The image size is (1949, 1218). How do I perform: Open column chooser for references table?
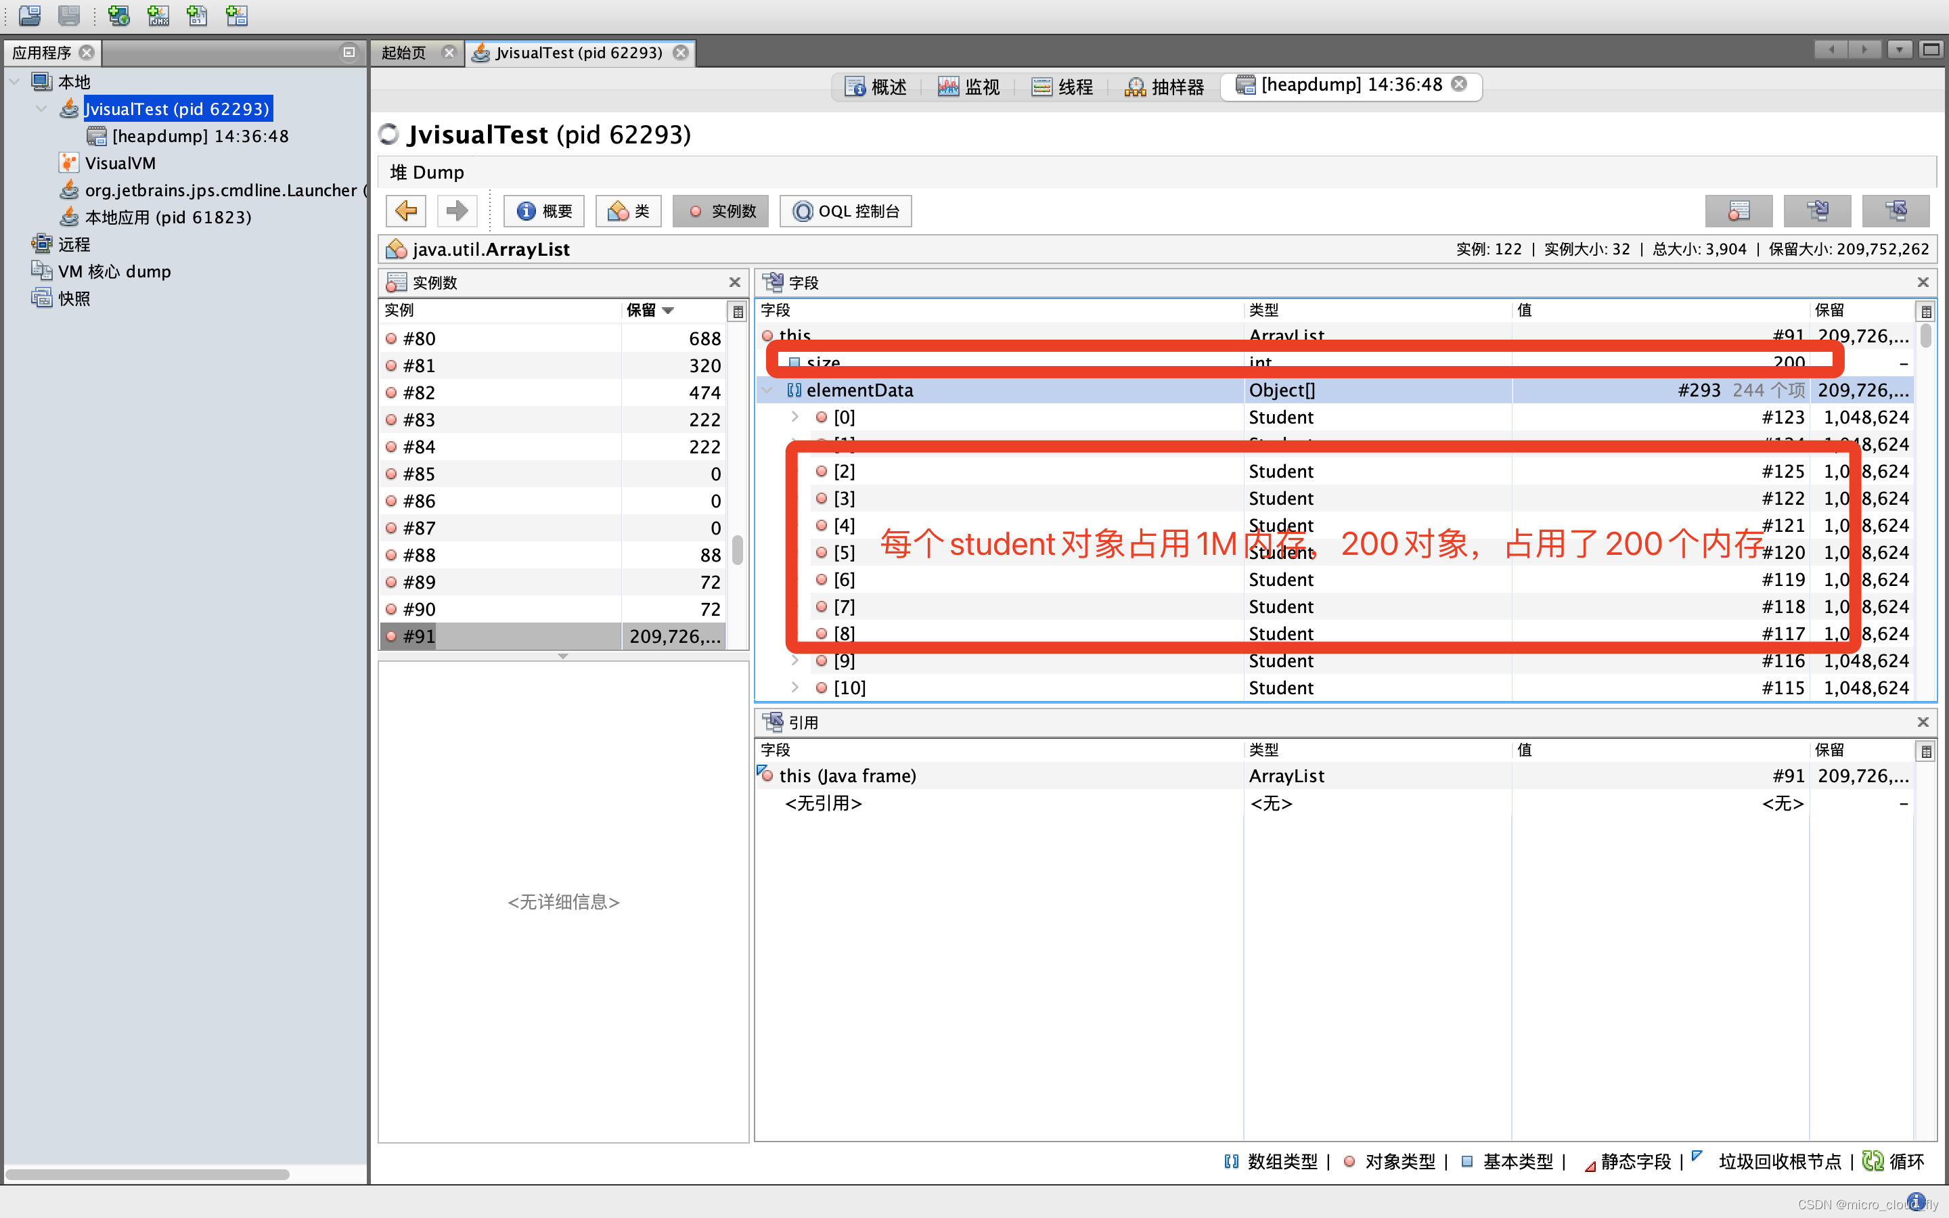1925,751
